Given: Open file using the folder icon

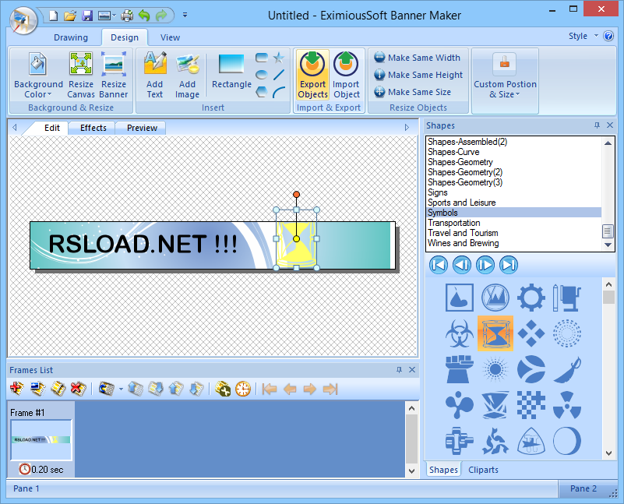Looking at the screenshot, I should [x=70, y=16].
